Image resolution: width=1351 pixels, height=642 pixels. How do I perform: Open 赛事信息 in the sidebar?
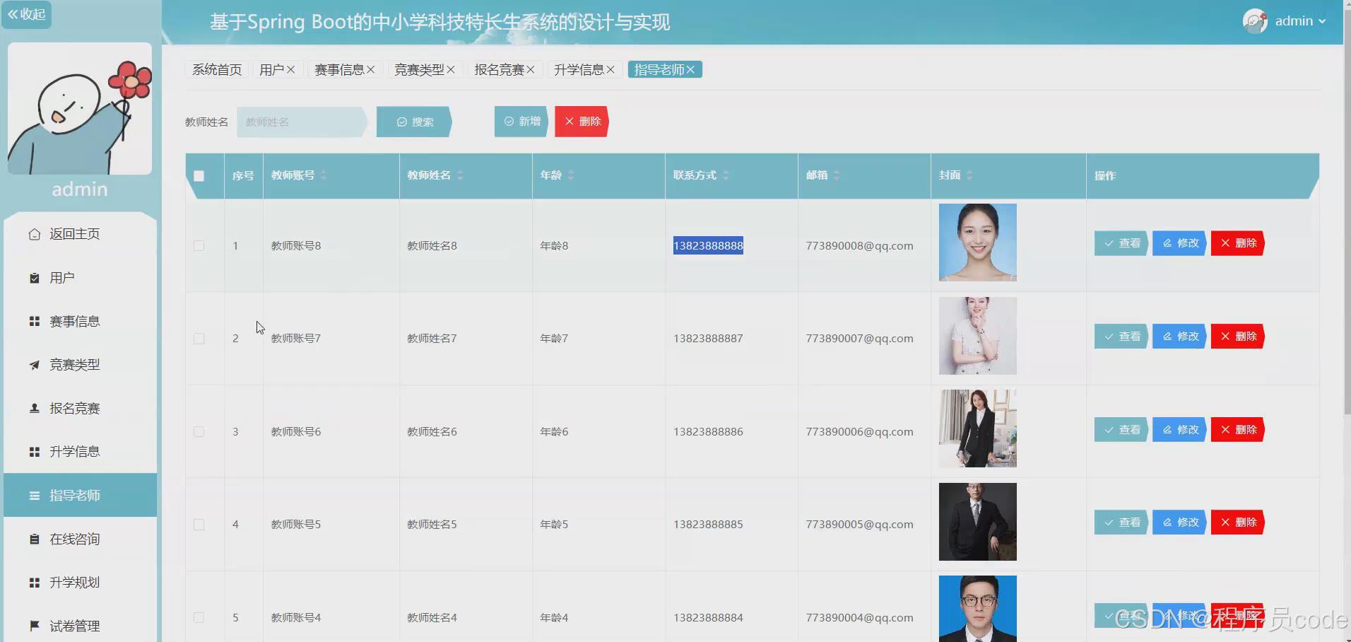80,321
